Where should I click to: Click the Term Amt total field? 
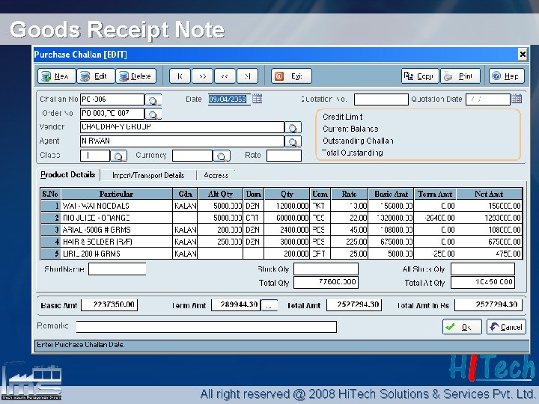click(236, 304)
